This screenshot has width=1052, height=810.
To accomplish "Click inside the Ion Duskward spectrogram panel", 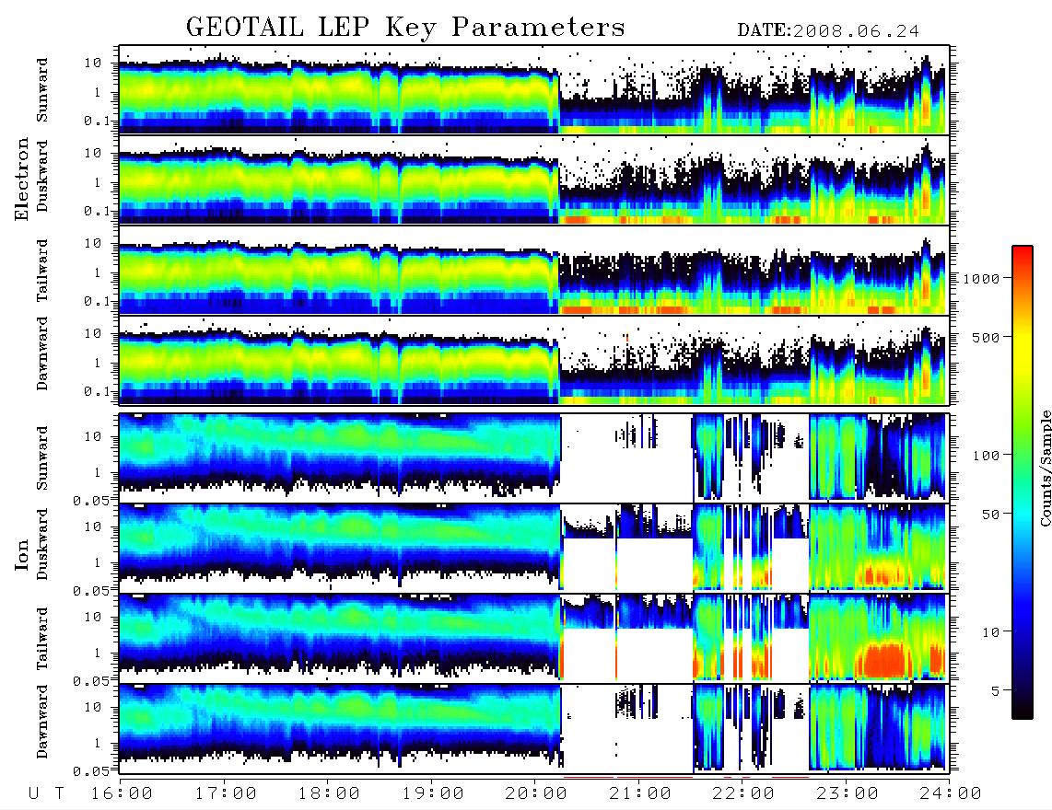I will pos(534,547).
